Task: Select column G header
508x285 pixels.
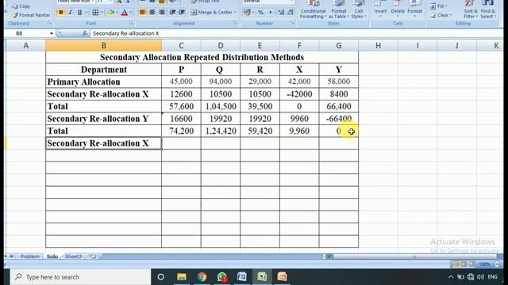Action: tap(339, 46)
